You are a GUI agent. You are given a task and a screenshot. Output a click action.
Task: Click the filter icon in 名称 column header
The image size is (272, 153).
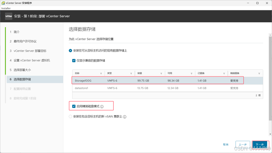101,74
